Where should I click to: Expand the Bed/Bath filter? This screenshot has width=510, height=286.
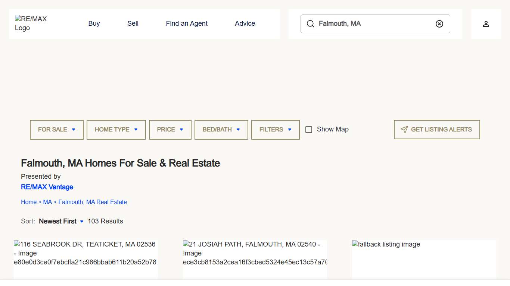(x=221, y=130)
